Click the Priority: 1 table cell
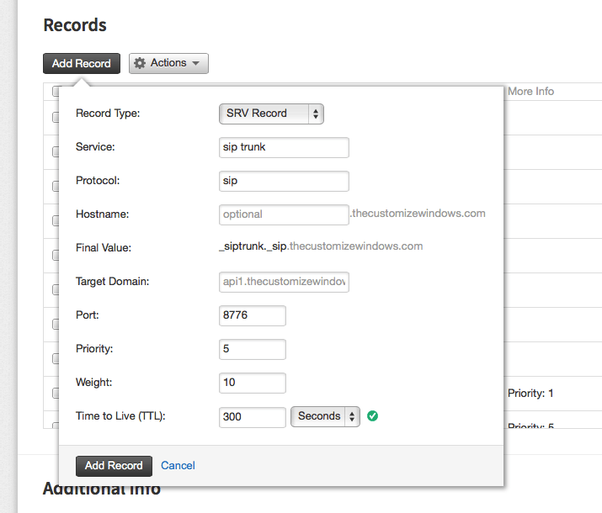The image size is (602, 513). pos(530,394)
